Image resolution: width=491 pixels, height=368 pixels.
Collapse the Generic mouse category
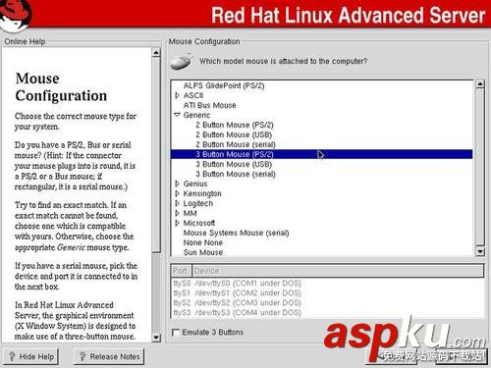[x=177, y=115]
